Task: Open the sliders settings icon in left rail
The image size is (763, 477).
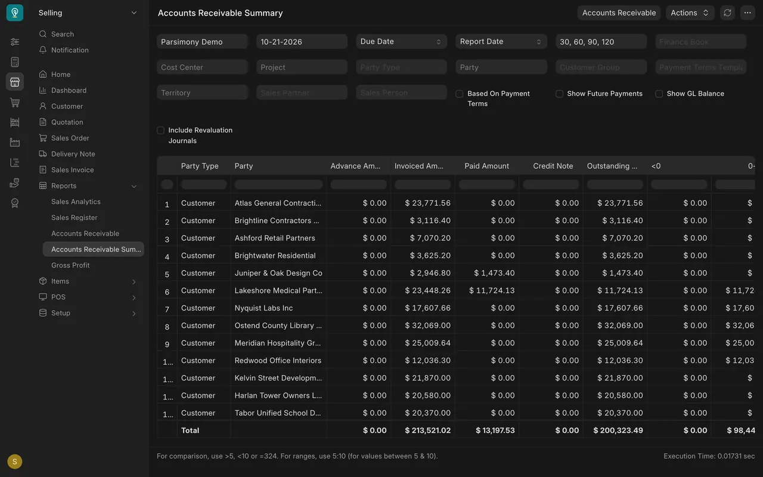Action: (15, 42)
